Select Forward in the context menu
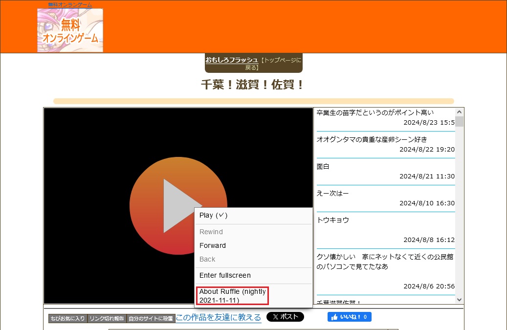This screenshot has height=330, width=507. (x=213, y=245)
